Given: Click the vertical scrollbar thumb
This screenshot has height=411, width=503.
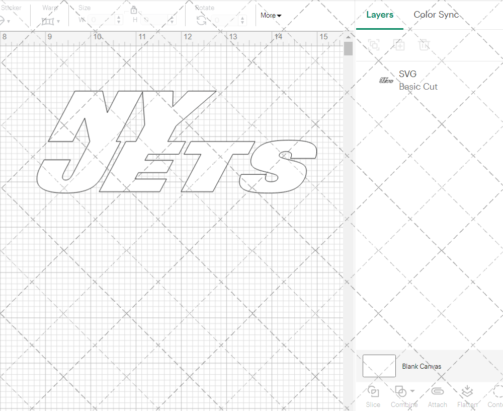Looking at the screenshot, I should (349, 48).
